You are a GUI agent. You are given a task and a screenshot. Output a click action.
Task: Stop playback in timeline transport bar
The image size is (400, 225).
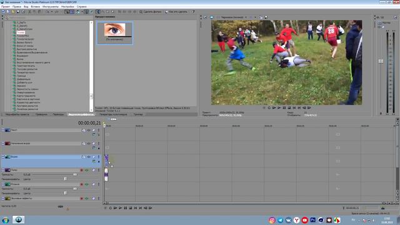pyautogui.click(x=131, y=208)
